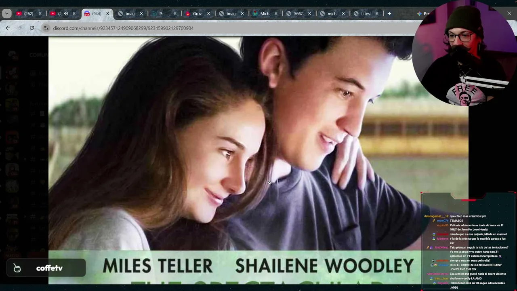
Task: Click the chat username more076
Action: [442, 221]
